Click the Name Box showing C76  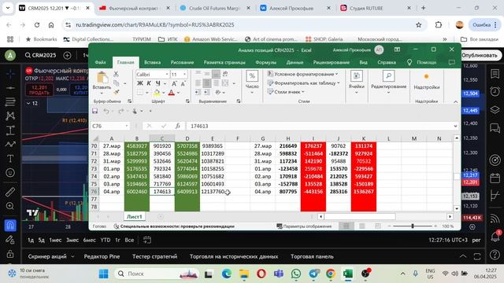(x=110, y=126)
